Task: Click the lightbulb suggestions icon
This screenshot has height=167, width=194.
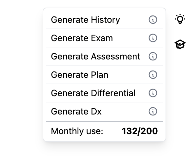Action: pyautogui.click(x=180, y=19)
